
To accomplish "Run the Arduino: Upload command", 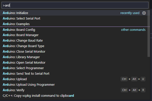I will click(x=74, y=79).
